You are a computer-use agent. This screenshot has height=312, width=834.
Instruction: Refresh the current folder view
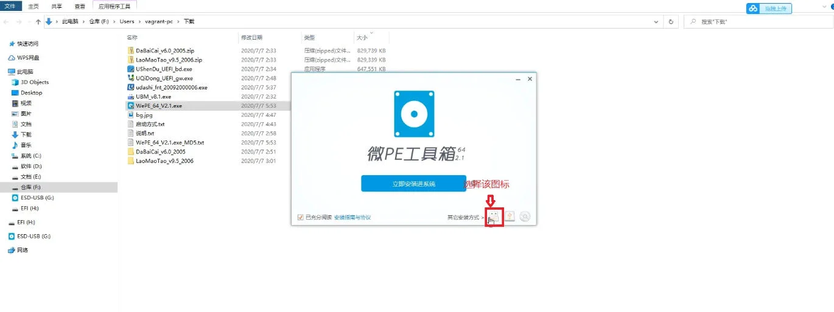(671, 21)
